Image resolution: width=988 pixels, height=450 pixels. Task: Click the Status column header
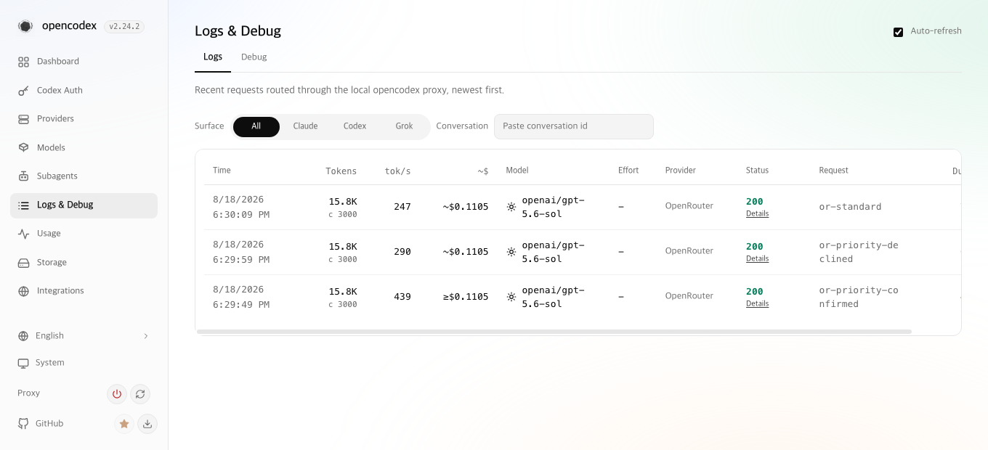(x=757, y=171)
